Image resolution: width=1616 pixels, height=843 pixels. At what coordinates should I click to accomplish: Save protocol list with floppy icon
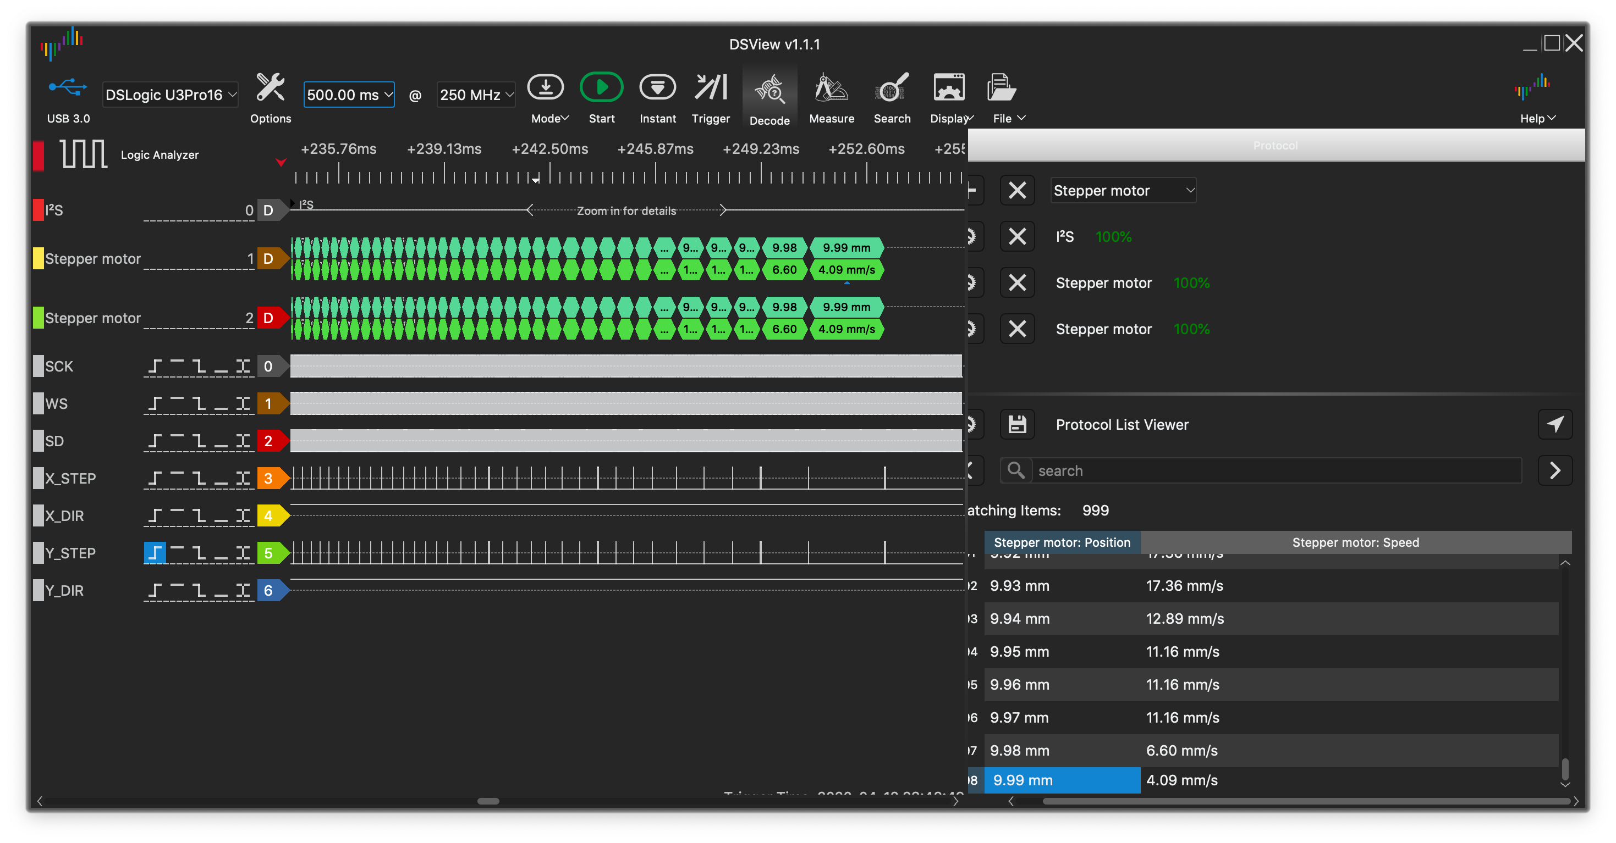pos(1017,424)
